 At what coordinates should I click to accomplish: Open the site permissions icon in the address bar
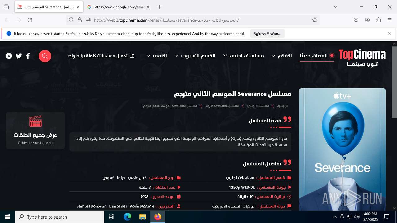click(88, 20)
